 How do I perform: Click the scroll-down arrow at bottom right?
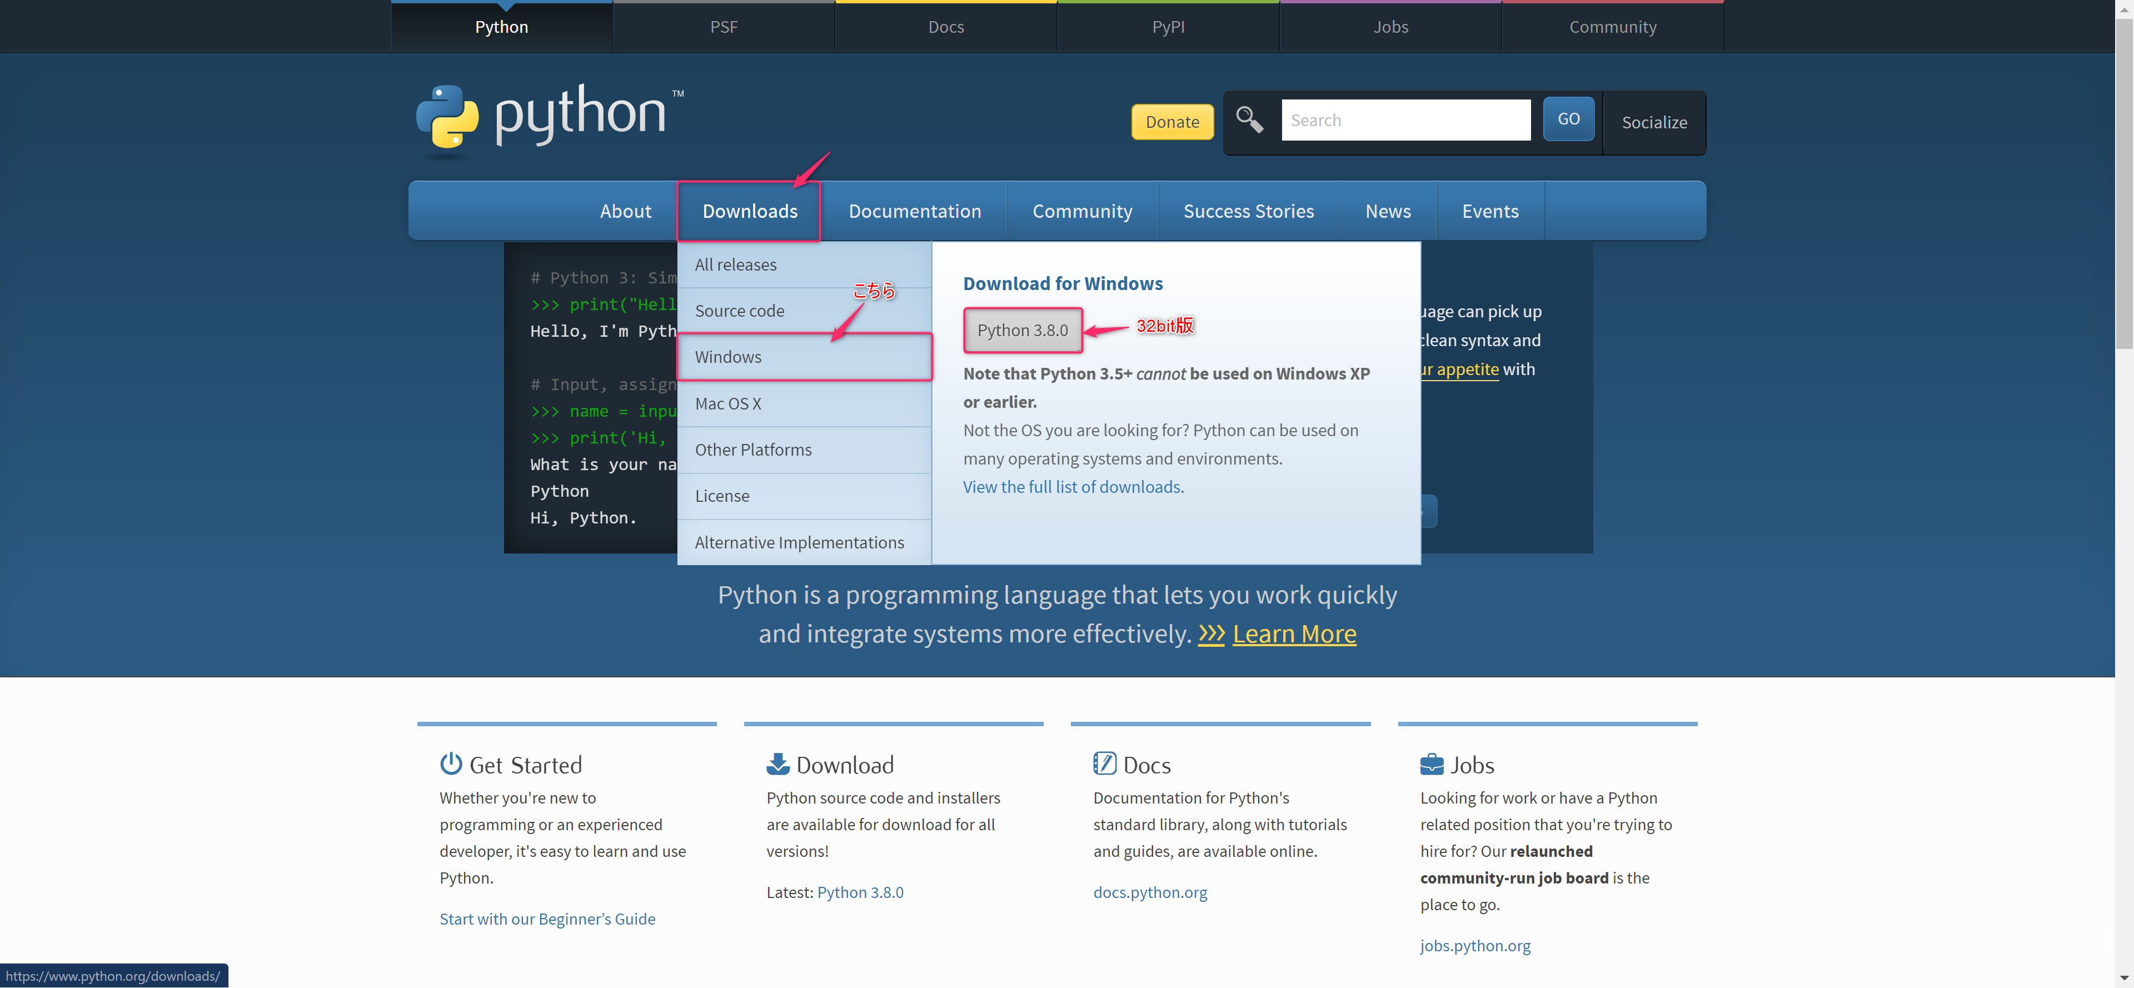tap(2124, 978)
